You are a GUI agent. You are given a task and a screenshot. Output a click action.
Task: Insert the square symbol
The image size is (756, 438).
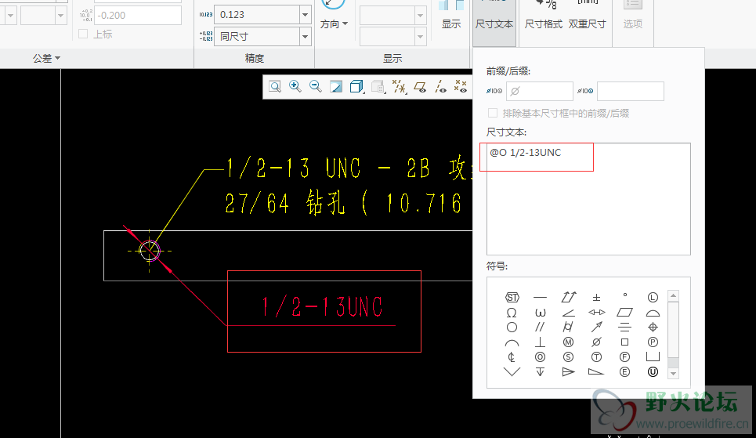[625, 342]
